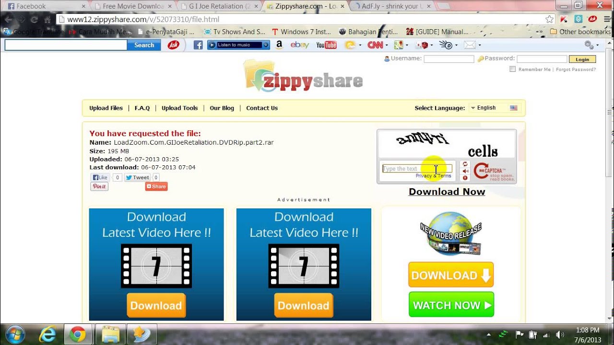Go to the Chrome home page
This screenshot has width=614, height=345.
(x=47, y=20)
